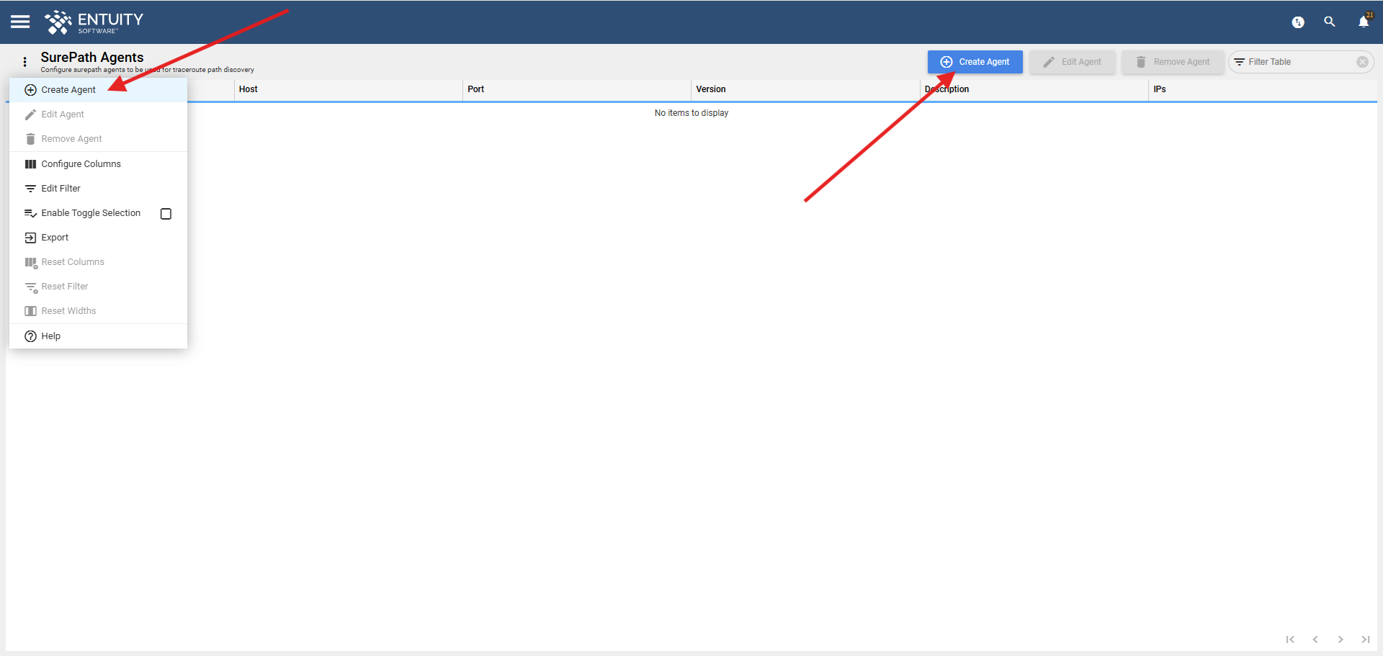
Task: Clear the Filter Table field
Action: [x=1362, y=62]
